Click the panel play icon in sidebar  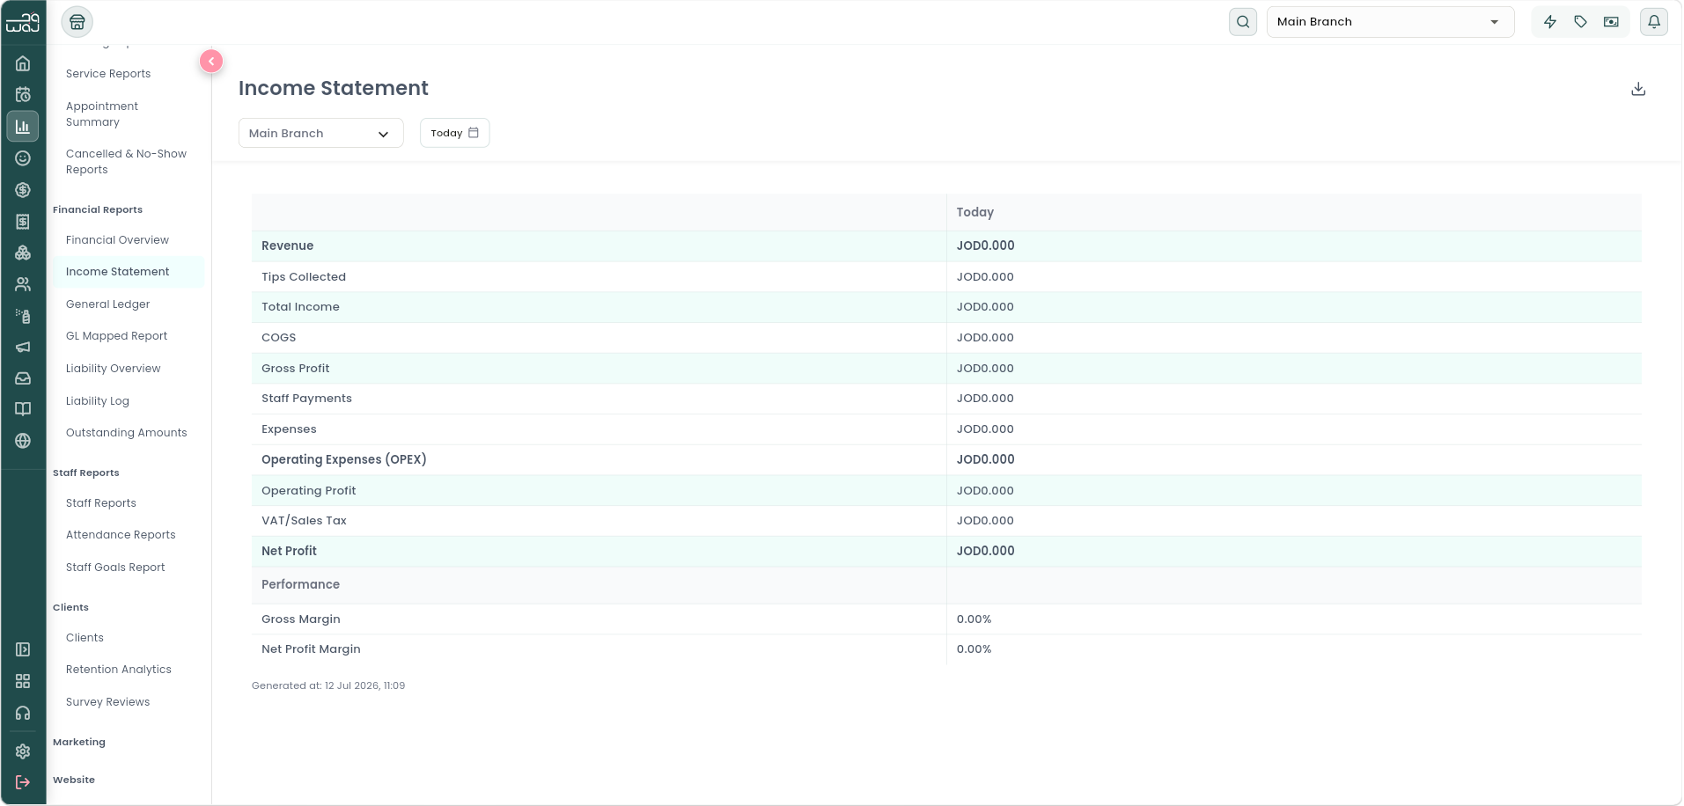[23, 649]
